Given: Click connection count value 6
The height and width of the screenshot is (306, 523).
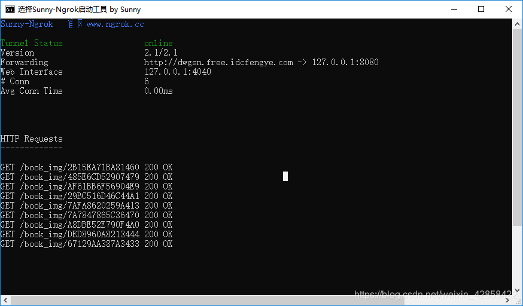Looking at the screenshot, I should click(x=147, y=81).
